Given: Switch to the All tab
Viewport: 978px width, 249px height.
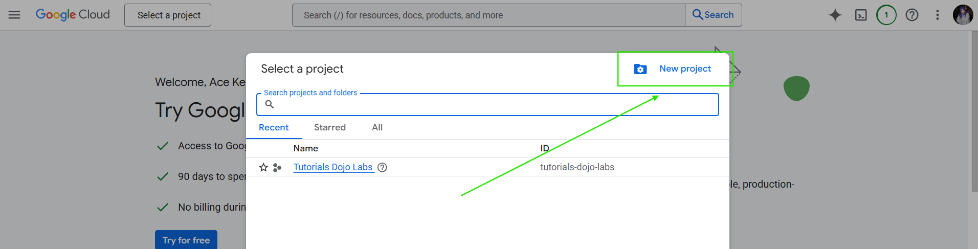Looking at the screenshot, I should [x=377, y=127].
